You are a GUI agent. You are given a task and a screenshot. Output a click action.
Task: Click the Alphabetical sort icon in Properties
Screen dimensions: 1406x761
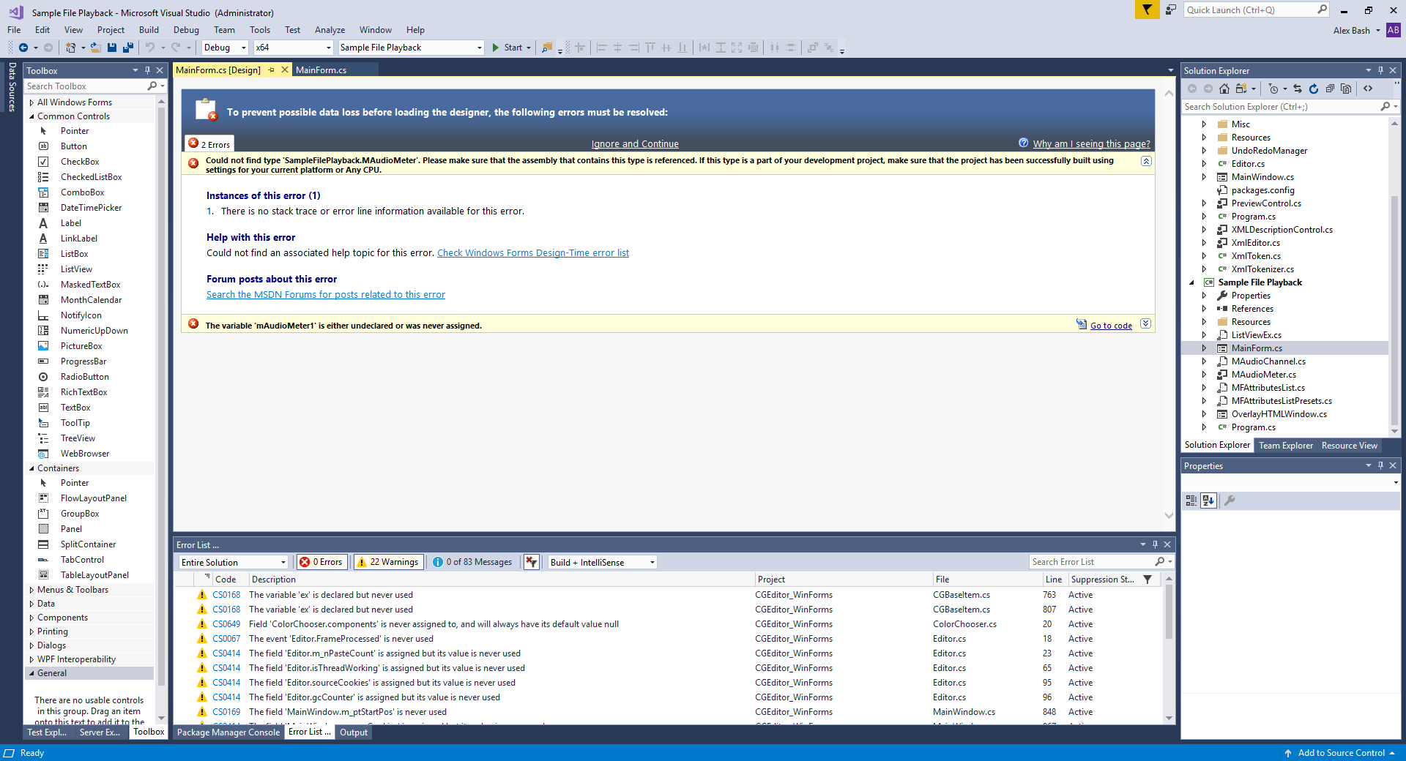[x=1208, y=501]
